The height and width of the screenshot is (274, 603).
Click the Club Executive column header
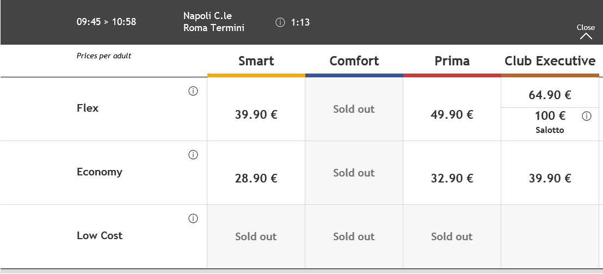(550, 61)
